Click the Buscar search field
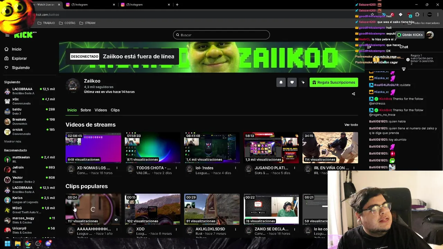The height and width of the screenshot is (249, 443). (x=221, y=35)
